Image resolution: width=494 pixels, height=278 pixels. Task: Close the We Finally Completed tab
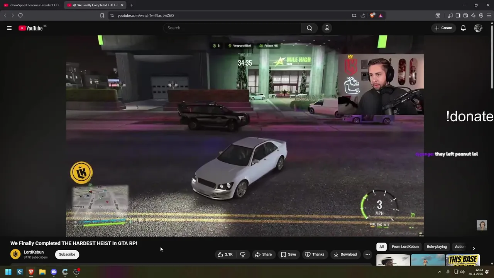click(122, 5)
